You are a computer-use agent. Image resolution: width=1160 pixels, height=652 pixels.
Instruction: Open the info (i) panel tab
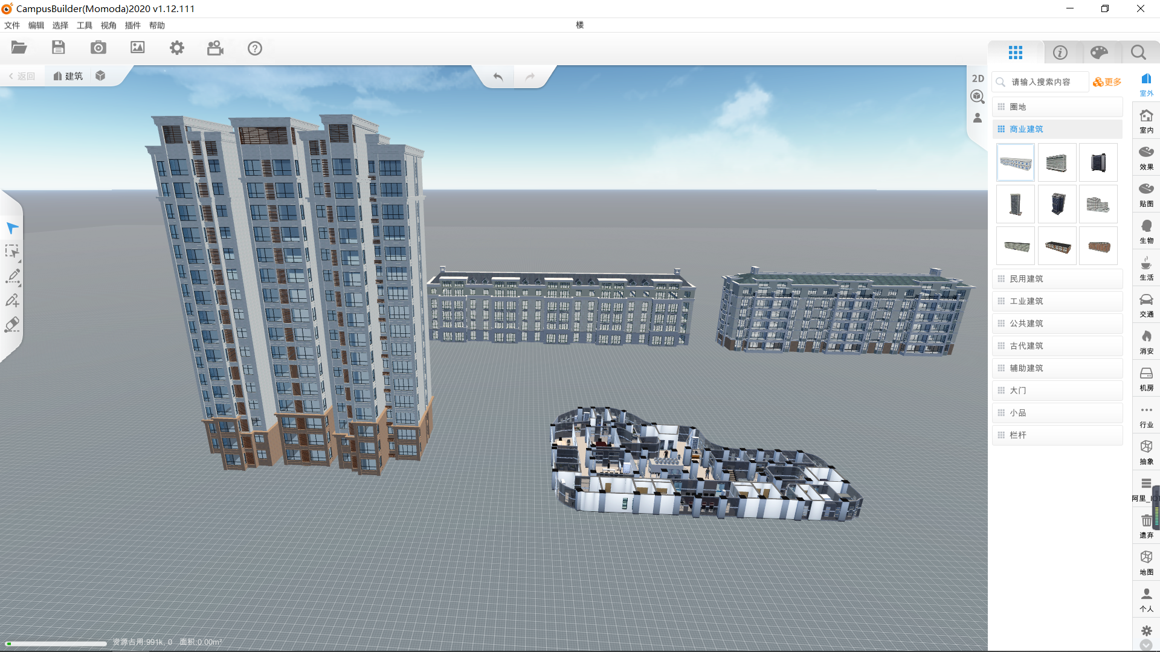pos(1060,53)
